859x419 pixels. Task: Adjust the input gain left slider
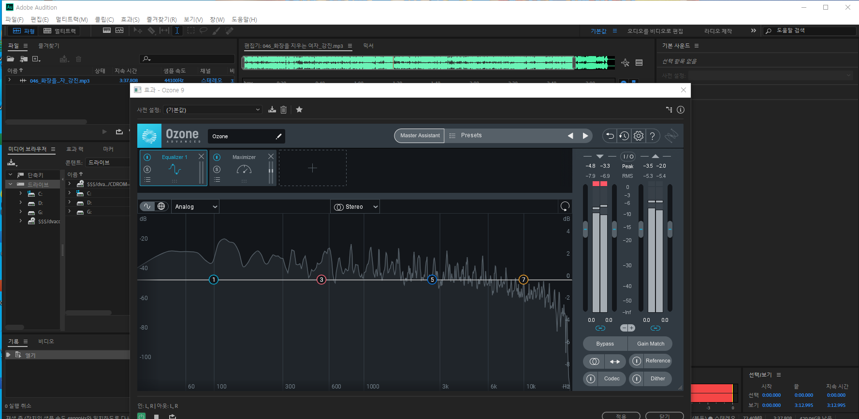[x=585, y=229]
